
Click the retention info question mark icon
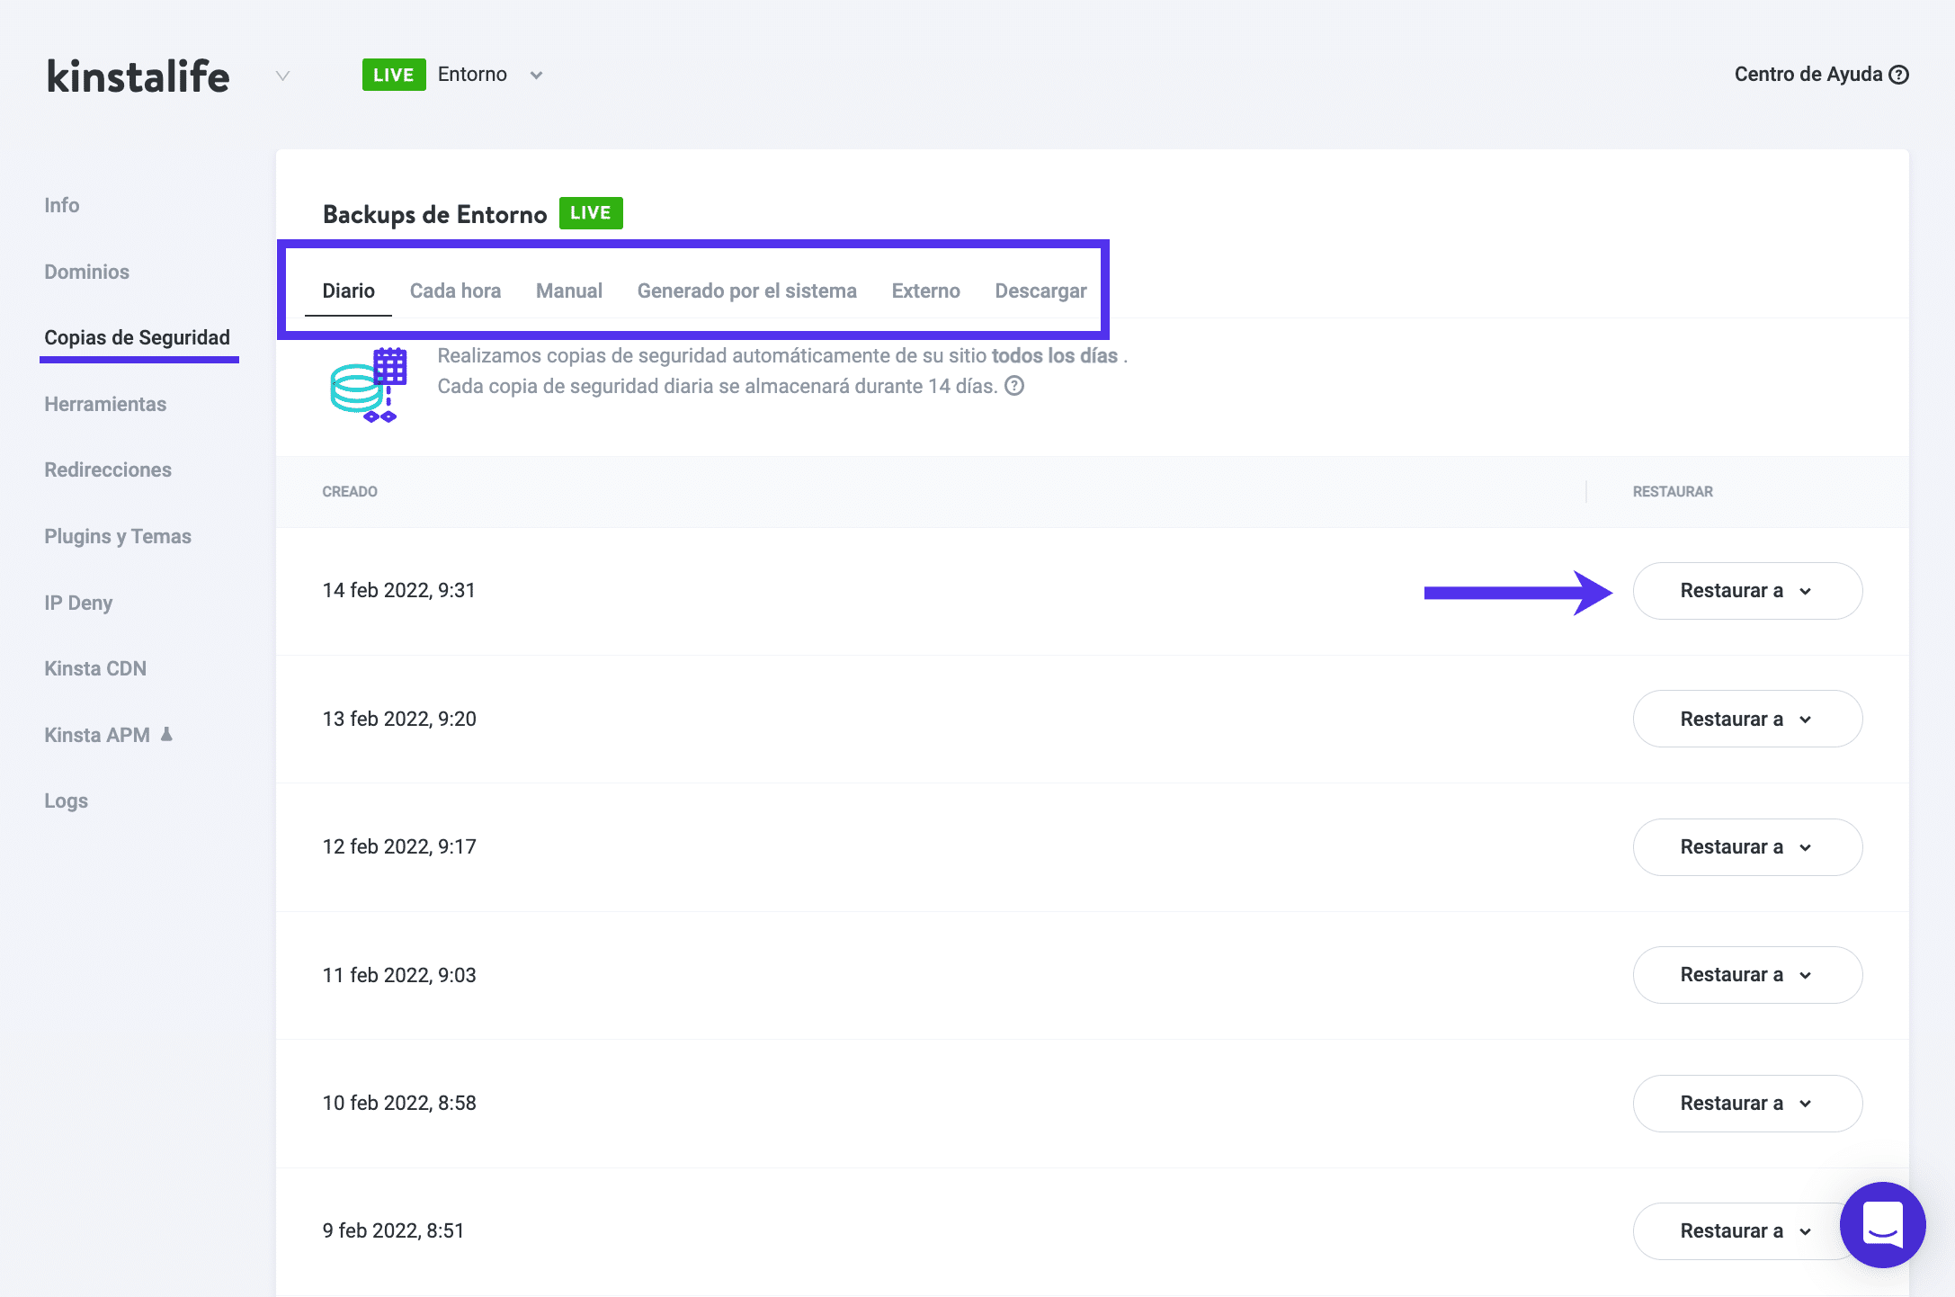(x=1014, y=386)
